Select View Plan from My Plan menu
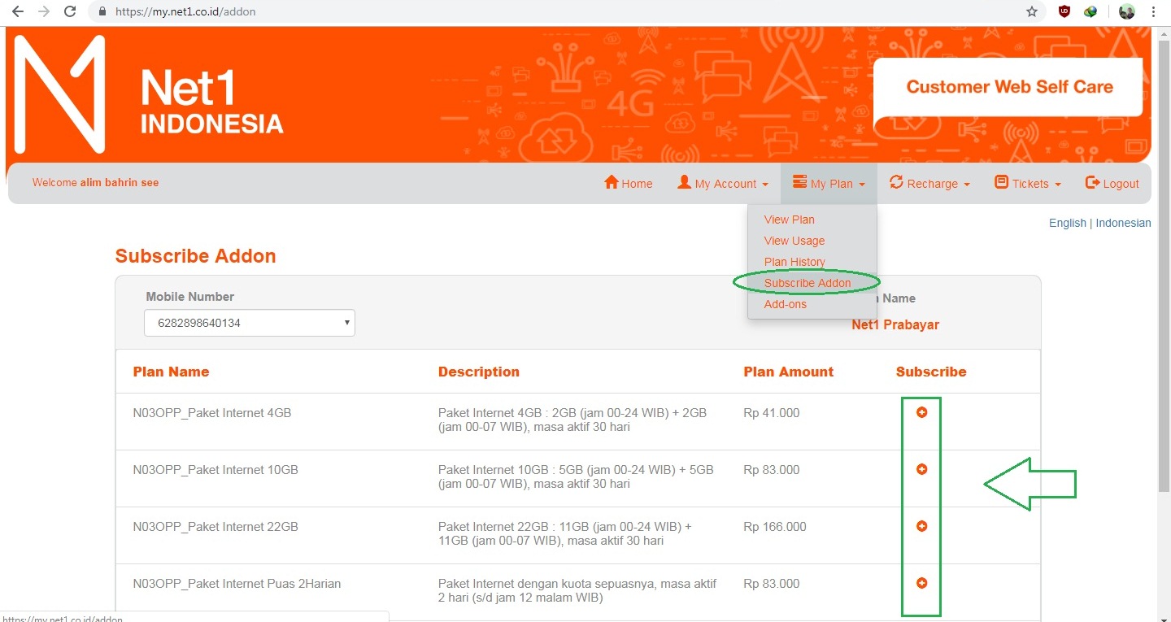Viewport: 1171px width, 622px height. [x=790, y=220]
